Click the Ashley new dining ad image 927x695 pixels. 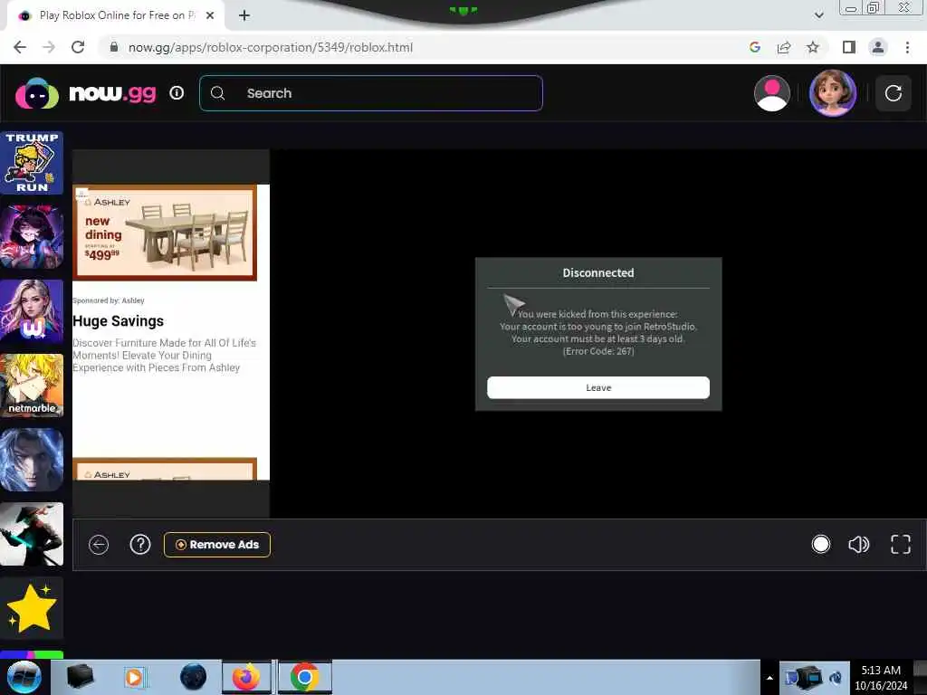(165, 233)
